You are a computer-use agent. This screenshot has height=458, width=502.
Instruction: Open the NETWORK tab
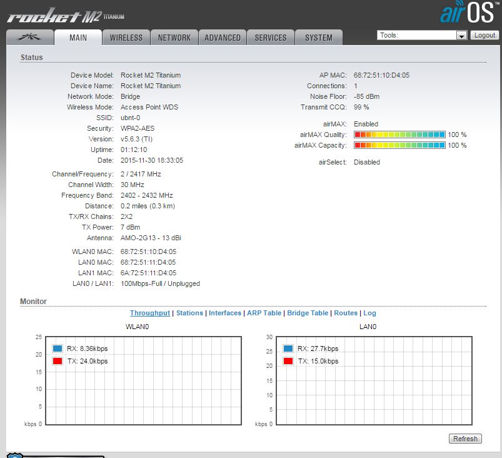point(174,38)
